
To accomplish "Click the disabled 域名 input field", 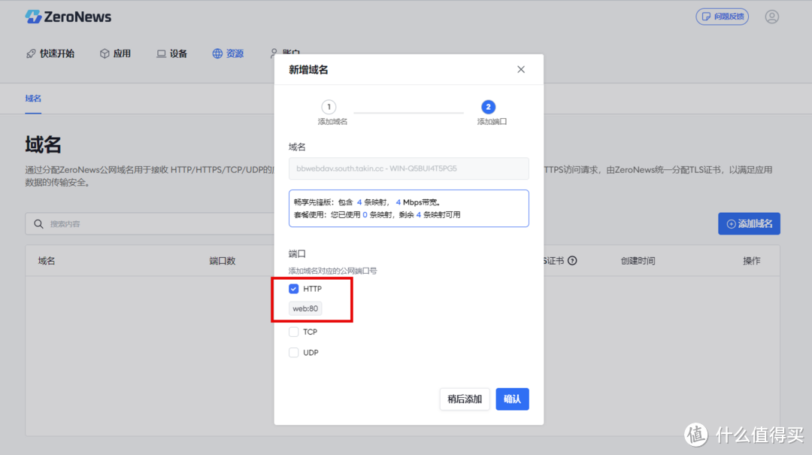I will click(x=408, y=168).
